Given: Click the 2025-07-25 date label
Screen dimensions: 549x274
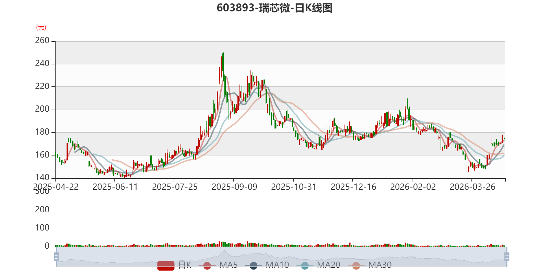Looking at the screenshot, I should (x=175, y=187).
